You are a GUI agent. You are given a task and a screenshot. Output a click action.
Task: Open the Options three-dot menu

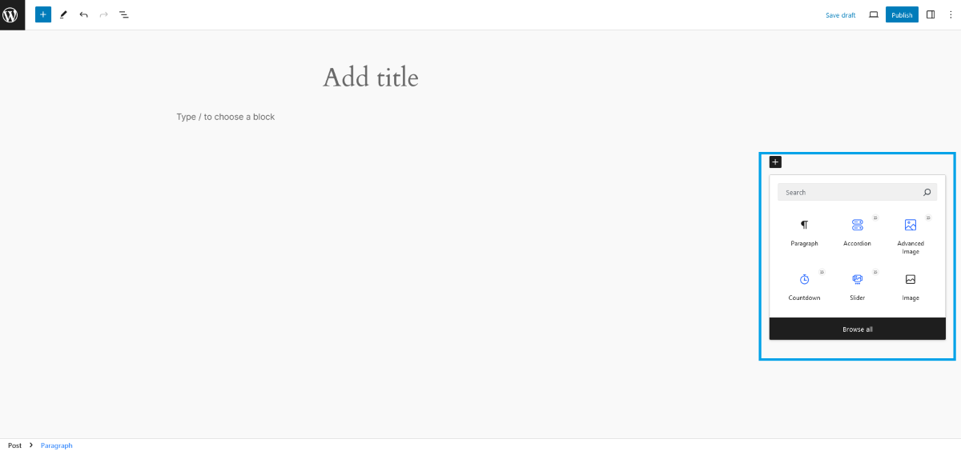pyautogui.click(x=951, y=14)
